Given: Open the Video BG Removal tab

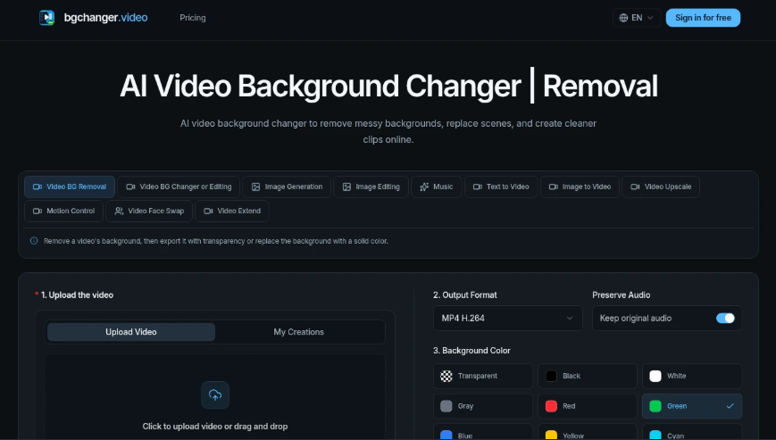Looking at the screenshot, I should [70, 187].
